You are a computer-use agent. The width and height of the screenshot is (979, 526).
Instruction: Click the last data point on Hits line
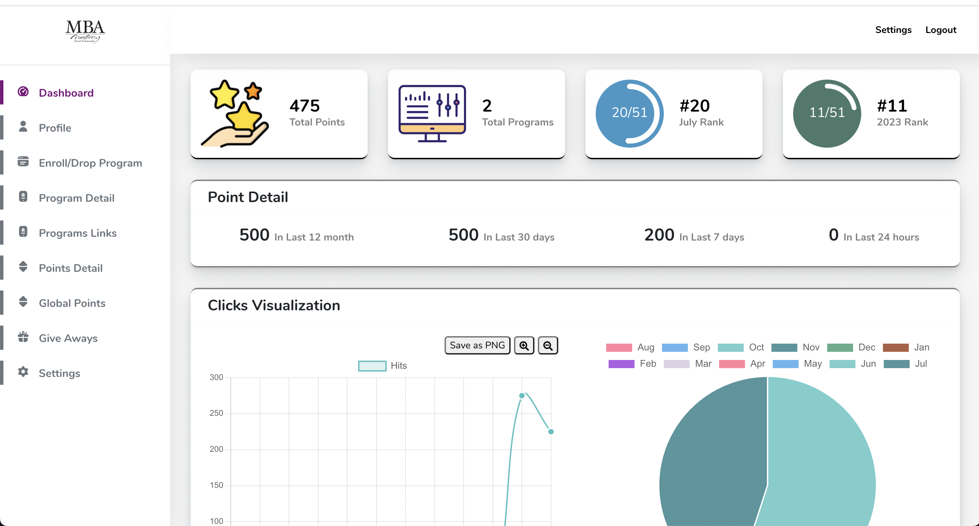click(551, 431)
